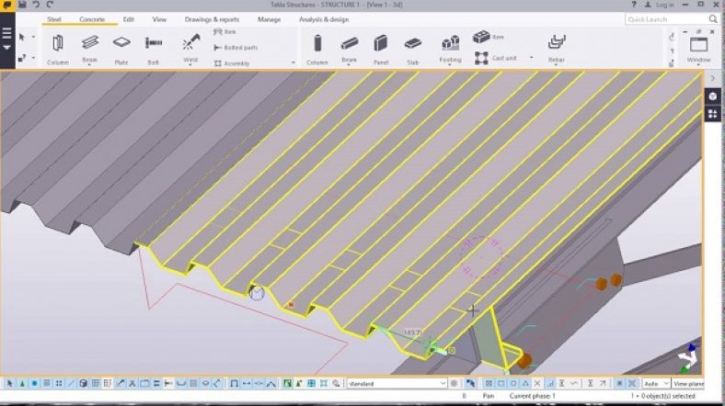This screenshot has width=725, height=406.
Task: Click the Footing tool
Action: point(450,46)
